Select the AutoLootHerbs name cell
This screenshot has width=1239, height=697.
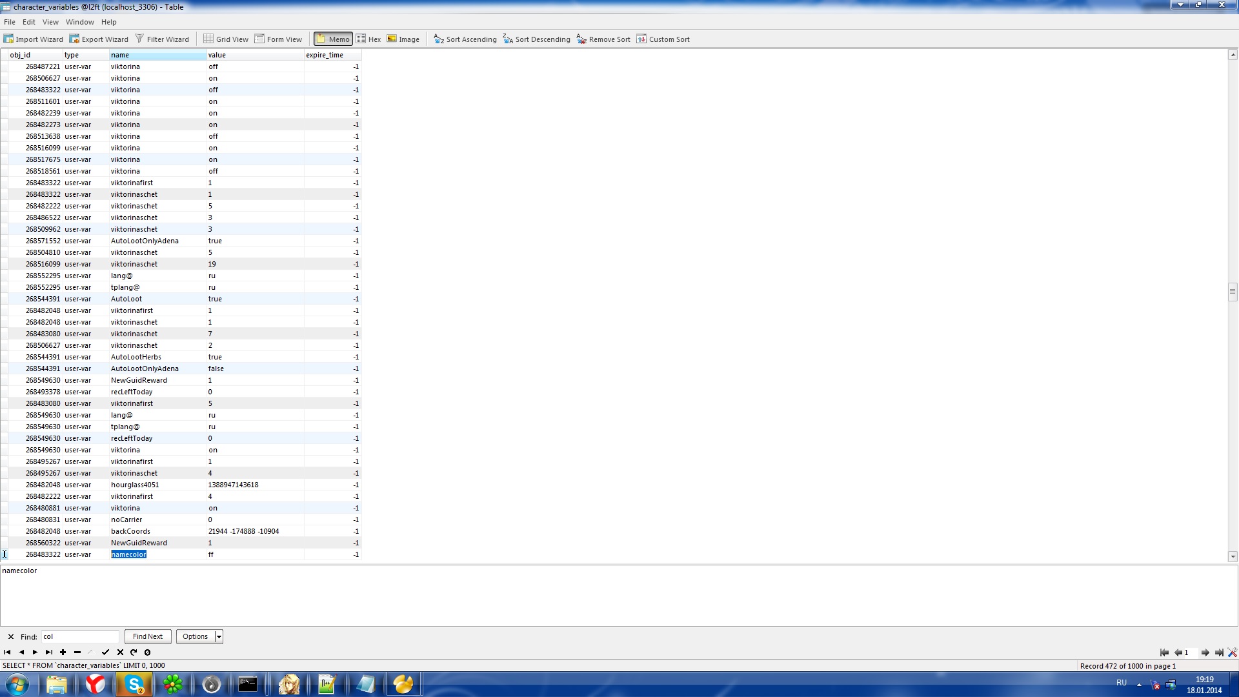point(158,357)
